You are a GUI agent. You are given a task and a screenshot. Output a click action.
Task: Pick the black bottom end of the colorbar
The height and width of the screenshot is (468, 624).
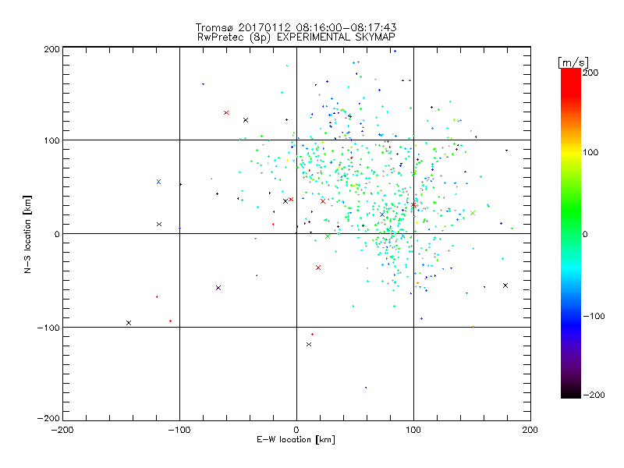[571, 392]
